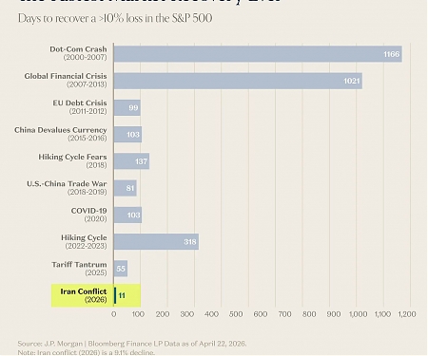Click the x-axis tick label 900
This screenshot has height=356, width=428.
point(334,314)
